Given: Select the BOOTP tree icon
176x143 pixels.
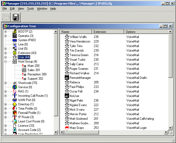Looking at the screenshot, I should (x=15, y=32).
